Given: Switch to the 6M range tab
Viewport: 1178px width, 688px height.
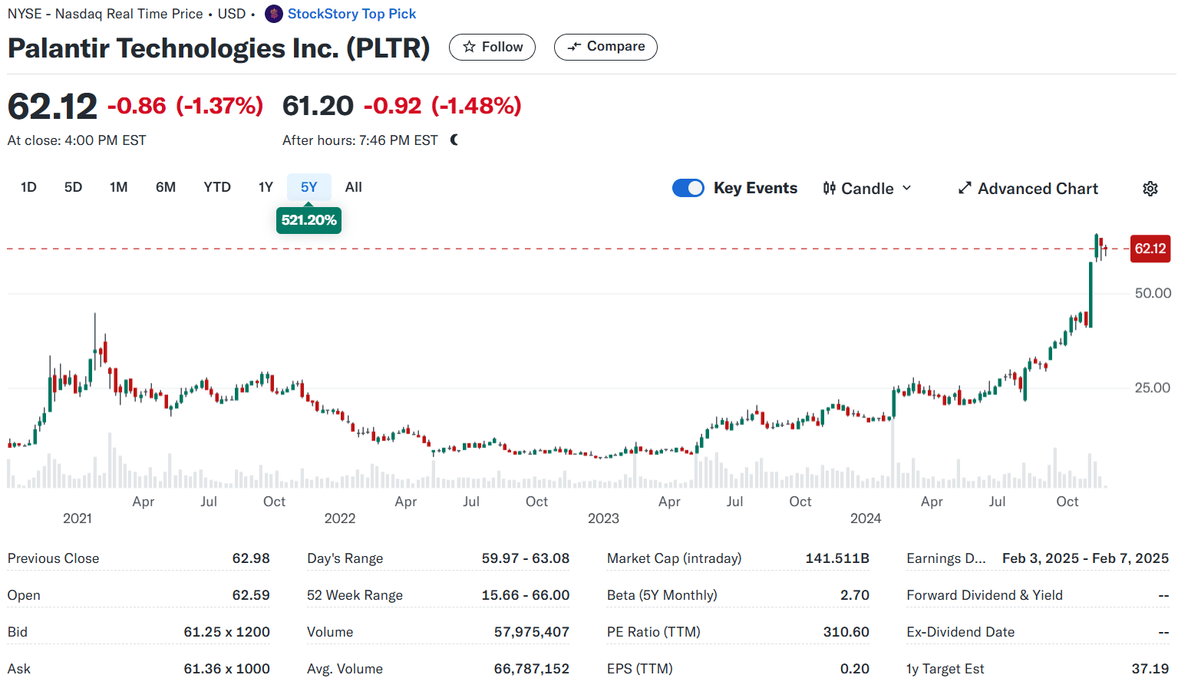Looking at the screenshot, I should (166, 187).
